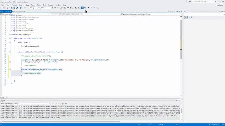Click the signed-in user account name
The height and width of the screenshot is (126, 225).
coord(220,5)
